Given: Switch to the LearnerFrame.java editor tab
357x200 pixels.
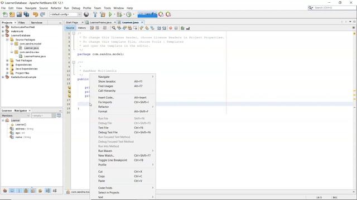Looking at the screenshot, I should [100, 22].
